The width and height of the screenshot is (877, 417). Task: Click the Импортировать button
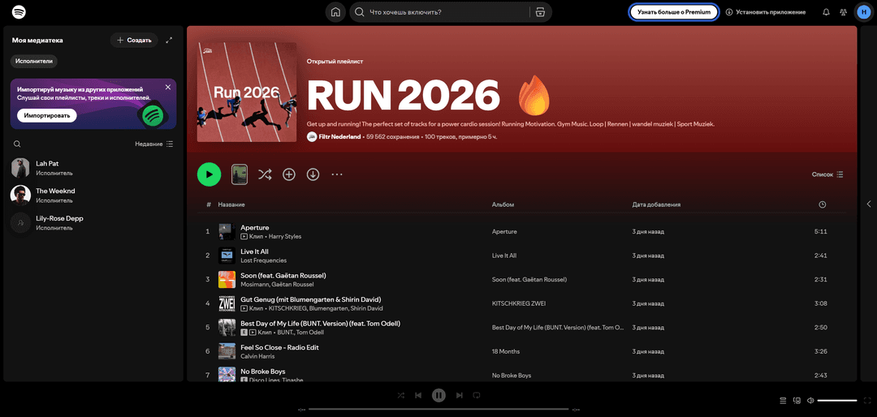pyautogui.click(x=46, y=116)
